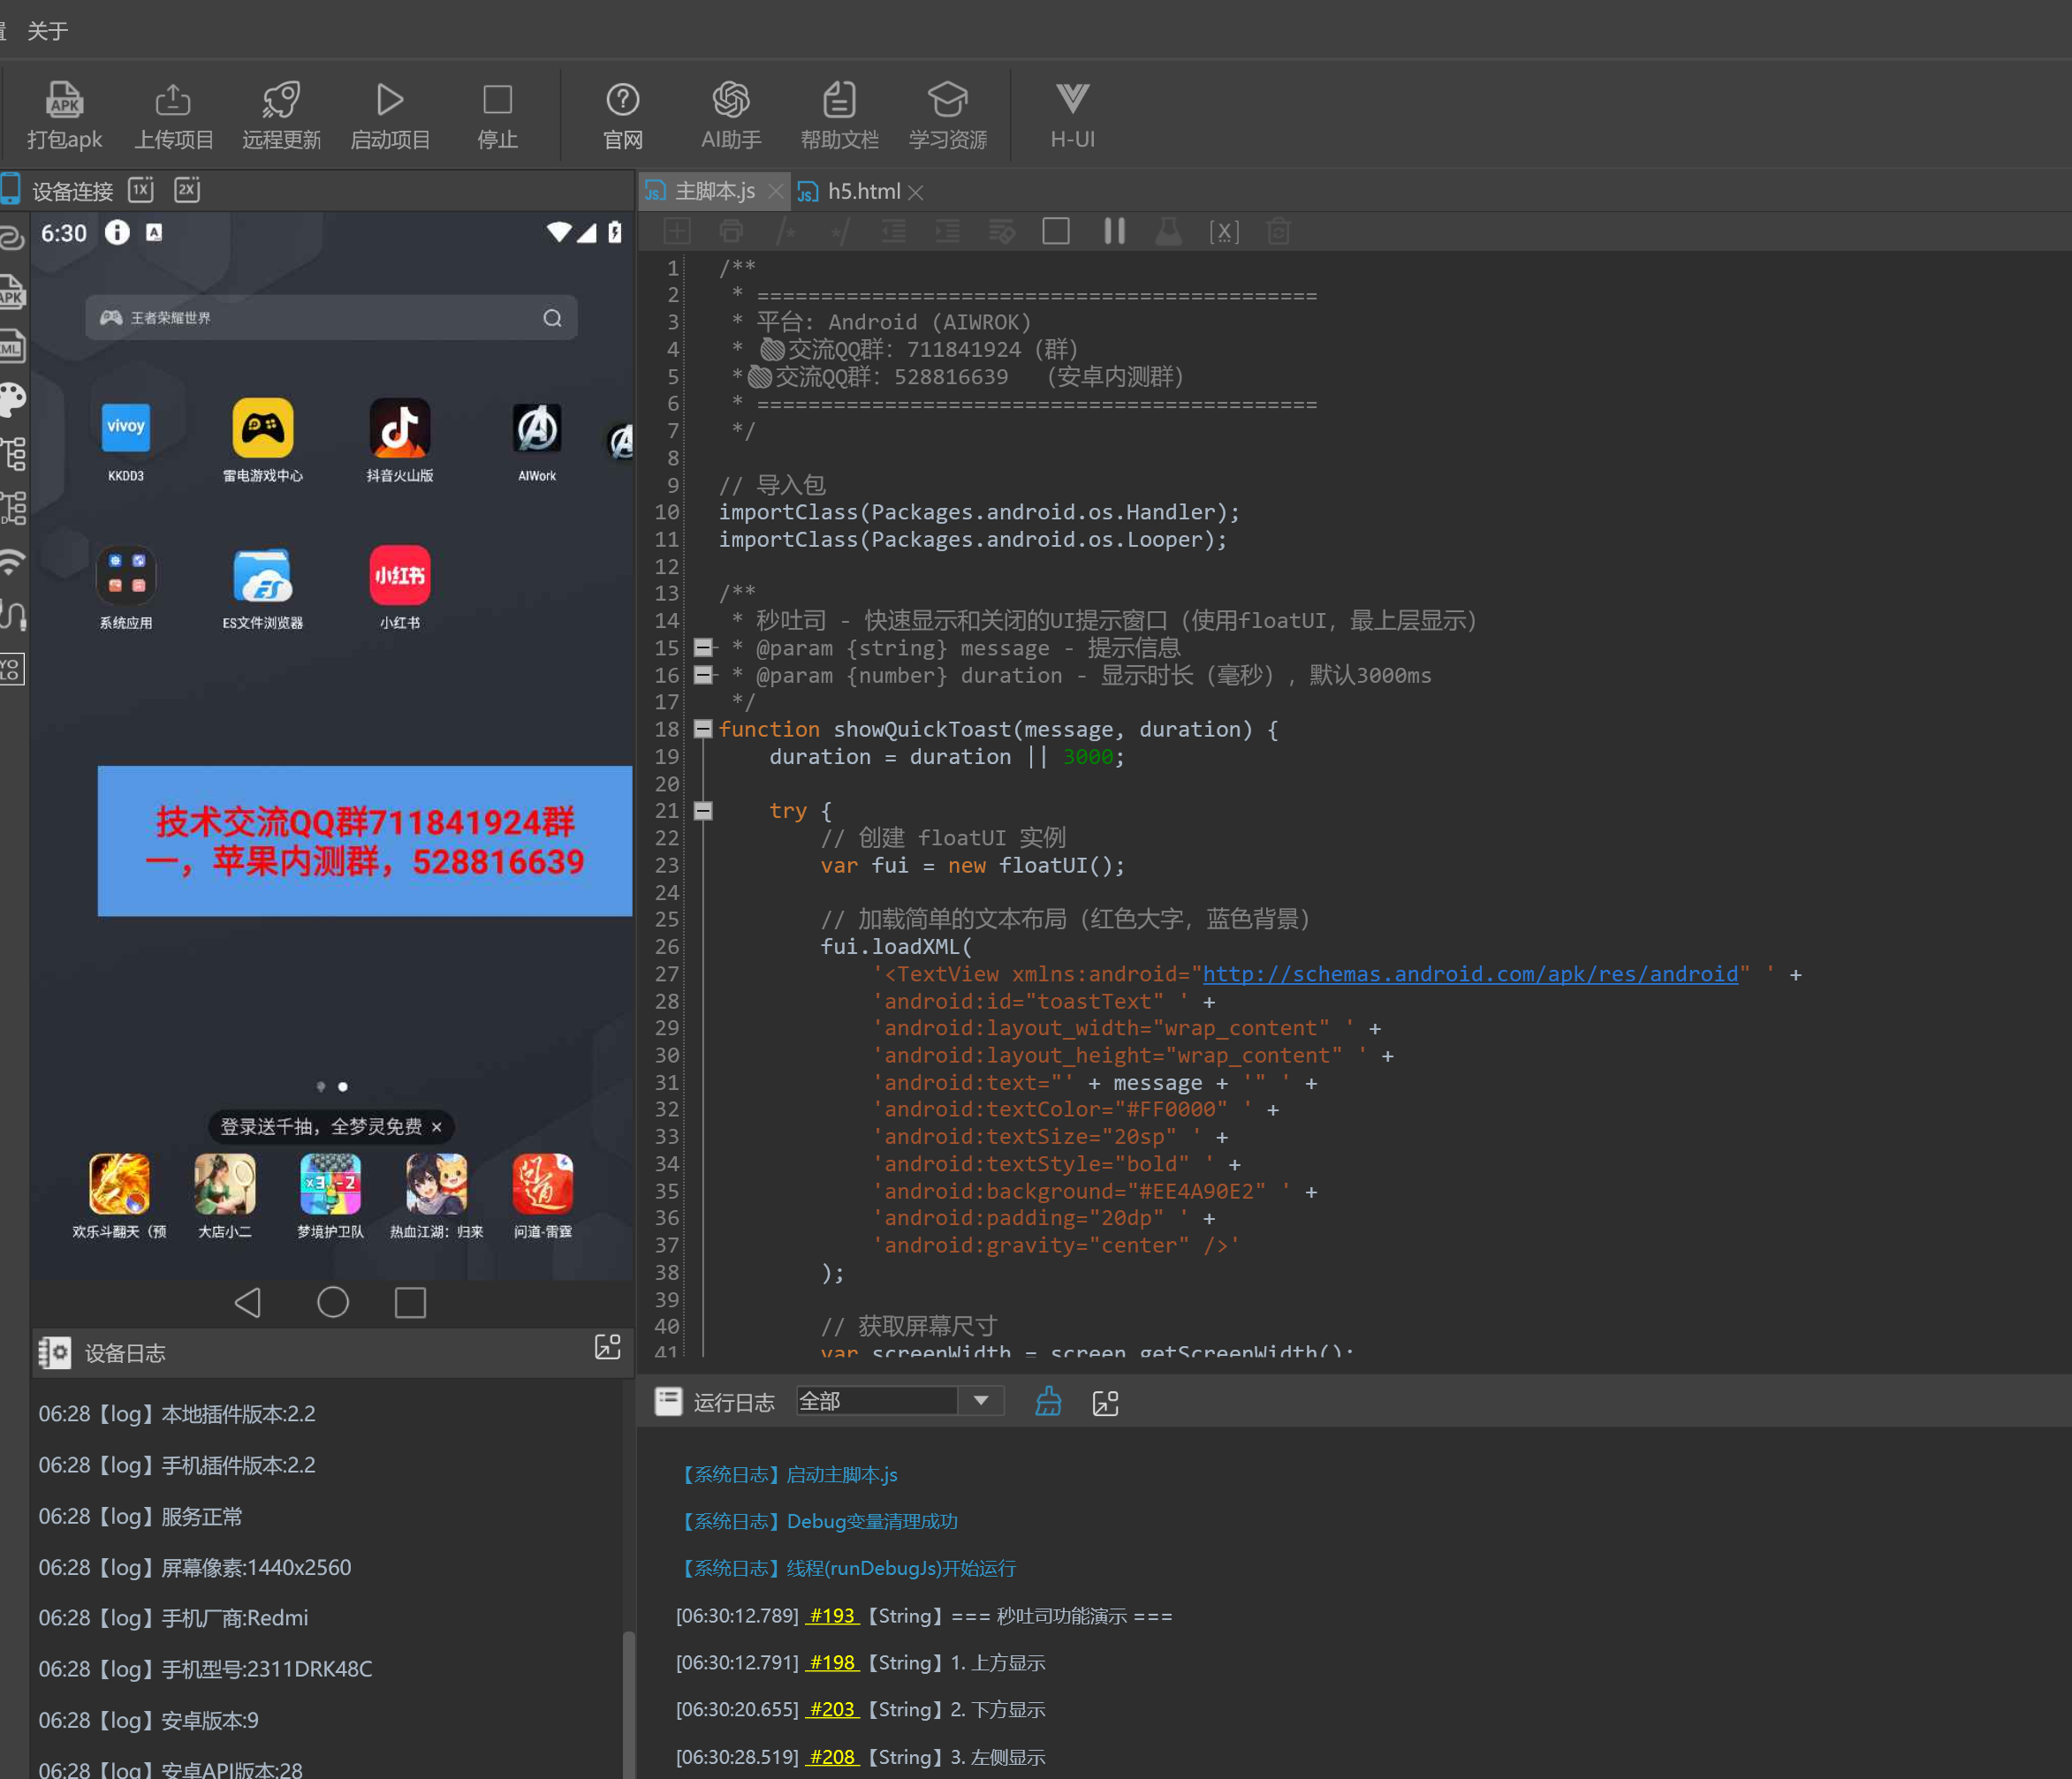This screenshot has height=1779, width=2072.
Task: Collapse the try block at line 21
Action: click(x=703, y=811)
